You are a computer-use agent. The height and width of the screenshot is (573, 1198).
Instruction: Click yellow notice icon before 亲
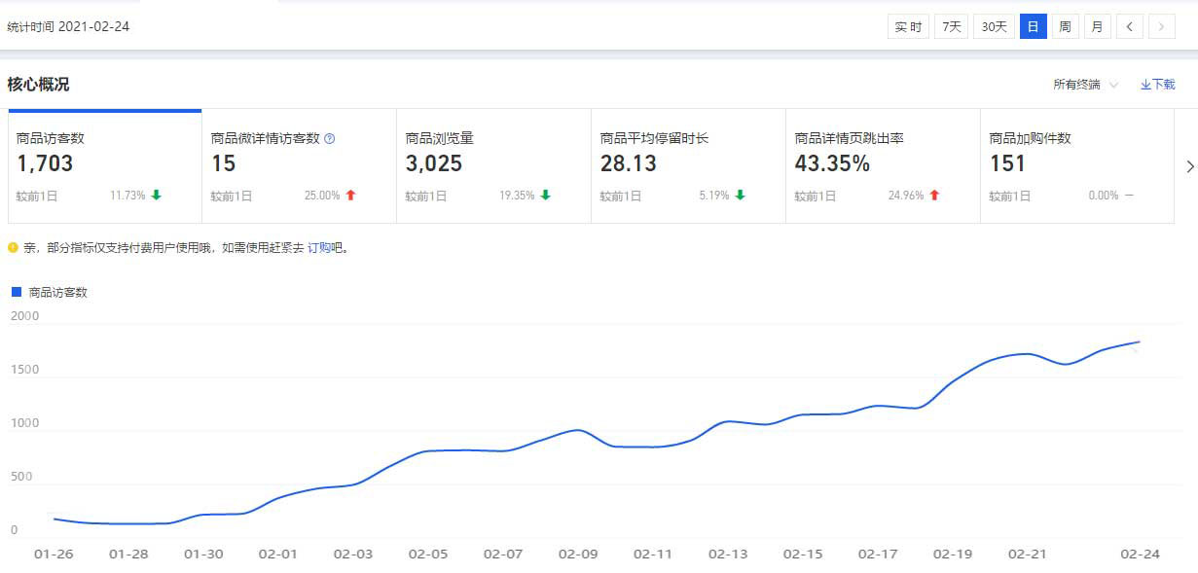click(x=13, y=248)
